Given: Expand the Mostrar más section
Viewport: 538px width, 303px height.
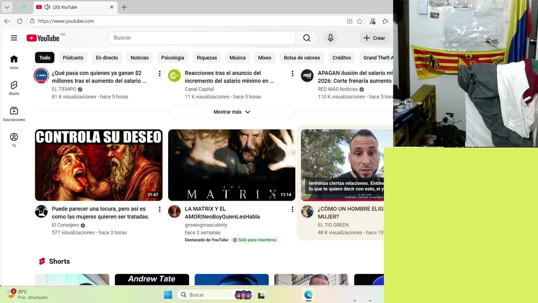Looking at the screenshot, I should 232,112.
